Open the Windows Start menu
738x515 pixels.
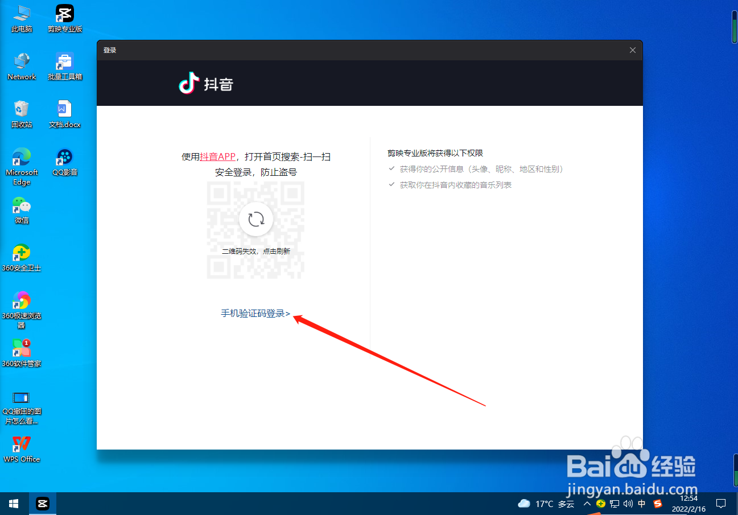click(x=13, y=504)
